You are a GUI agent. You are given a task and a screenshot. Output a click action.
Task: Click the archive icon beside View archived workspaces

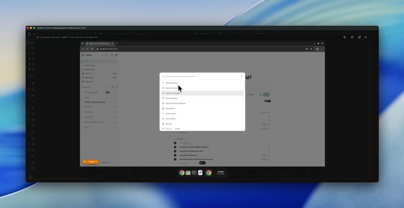[x=163, y=103]
